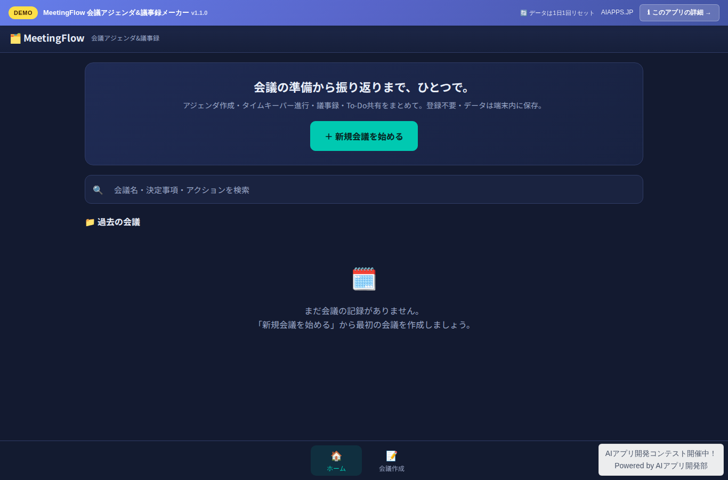Click Powered by AIアプリ開発部 text
The image size is (728, 480).
coord(661,466)
